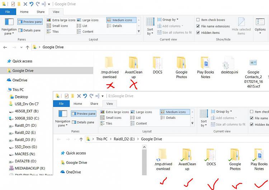Image resolution: width=269 pixels, height=190 pixels.
Task: Click Up arrow in front window navigation bar
Action: tap(81, 139)
